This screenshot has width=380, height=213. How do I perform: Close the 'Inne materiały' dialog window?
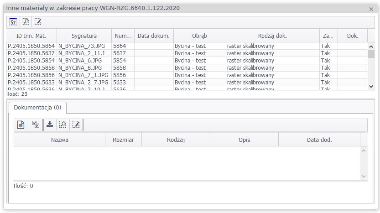coord(371,9)
